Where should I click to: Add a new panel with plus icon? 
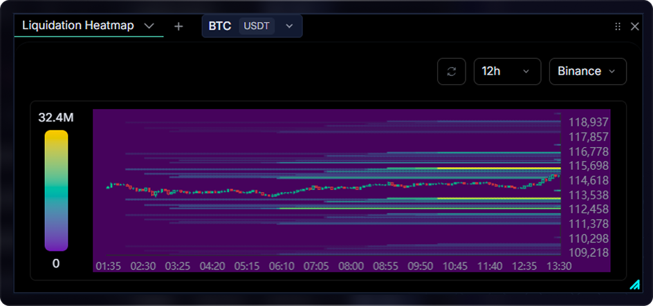pos(178,26)
